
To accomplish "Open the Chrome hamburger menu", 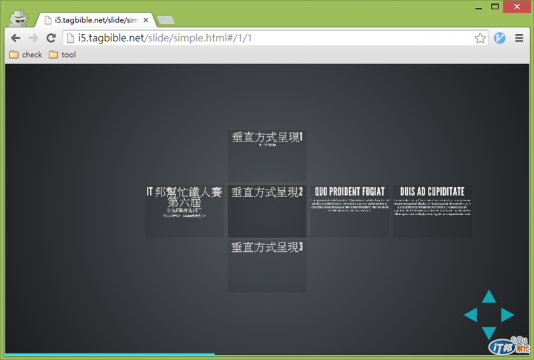I will [x=519, y=38].
